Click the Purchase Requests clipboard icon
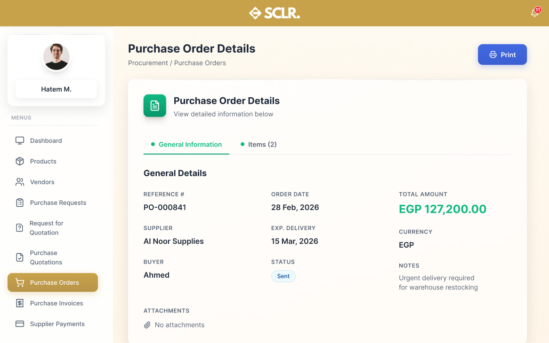This screenshot has height=343, width=549. pyautogui.click(x=20, y=203)
